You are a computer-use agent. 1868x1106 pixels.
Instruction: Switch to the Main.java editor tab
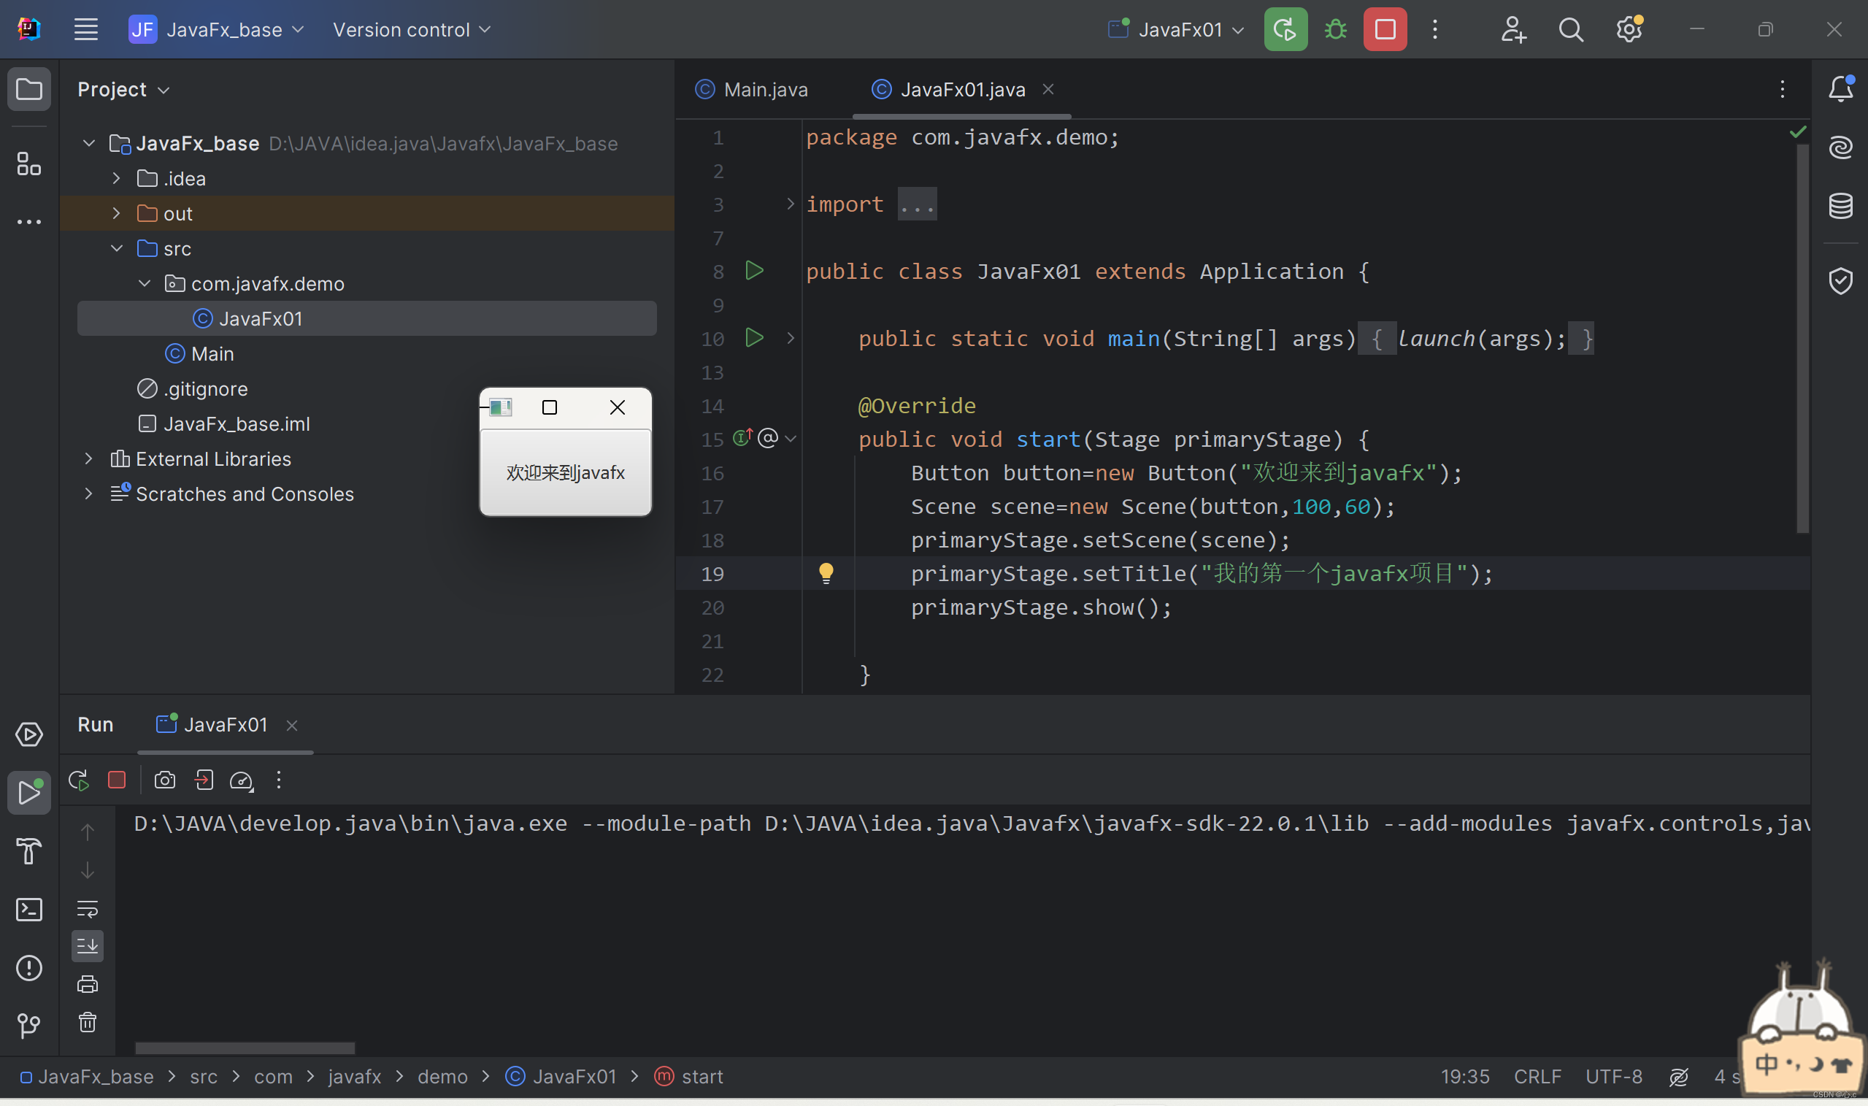pos(751,90)
